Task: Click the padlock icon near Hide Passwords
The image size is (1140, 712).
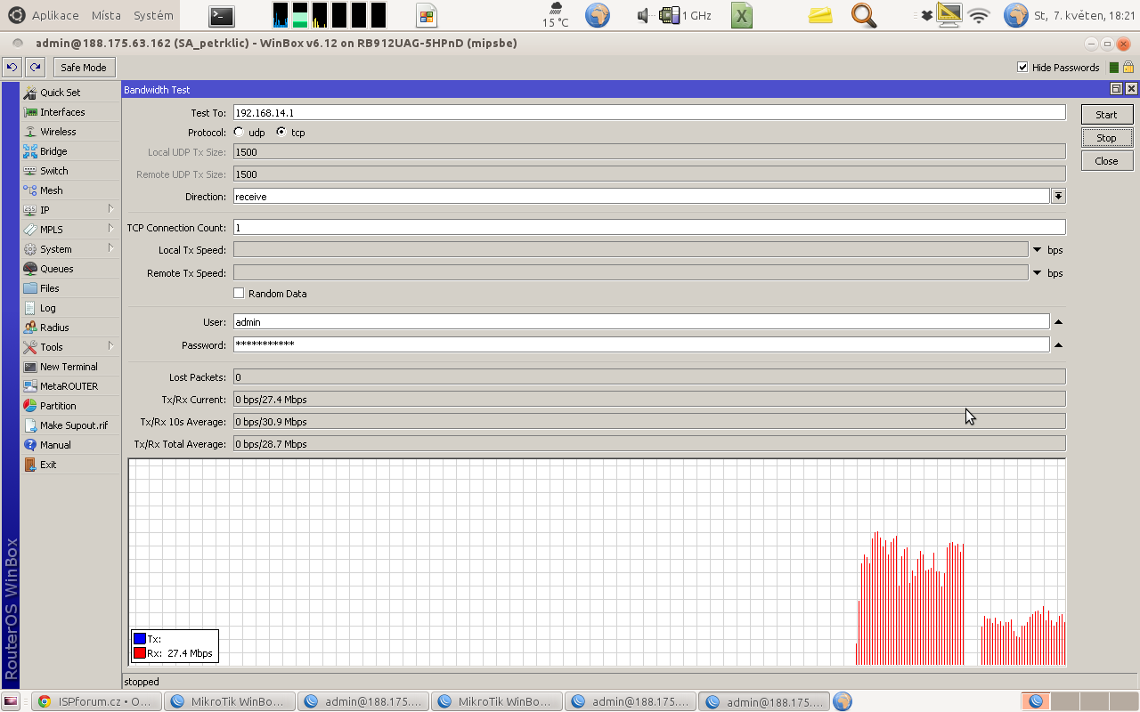Action: [1128, 67]
